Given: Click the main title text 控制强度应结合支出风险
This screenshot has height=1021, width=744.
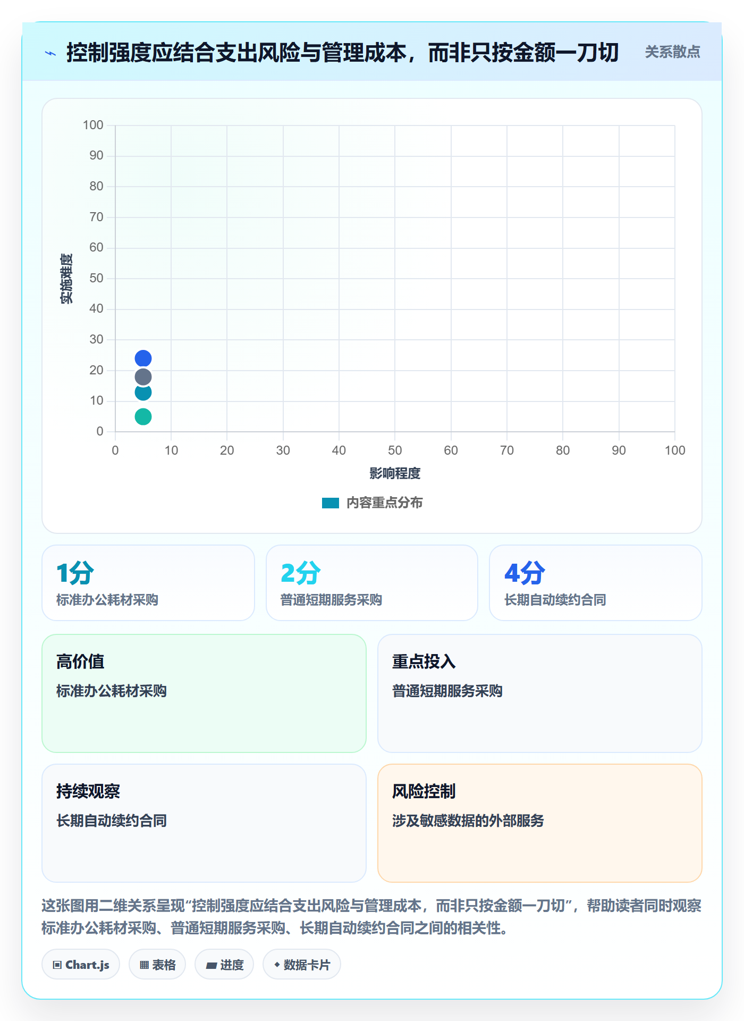Looking at the screenshot, I should pyautogui.click(x=343, y=53).
